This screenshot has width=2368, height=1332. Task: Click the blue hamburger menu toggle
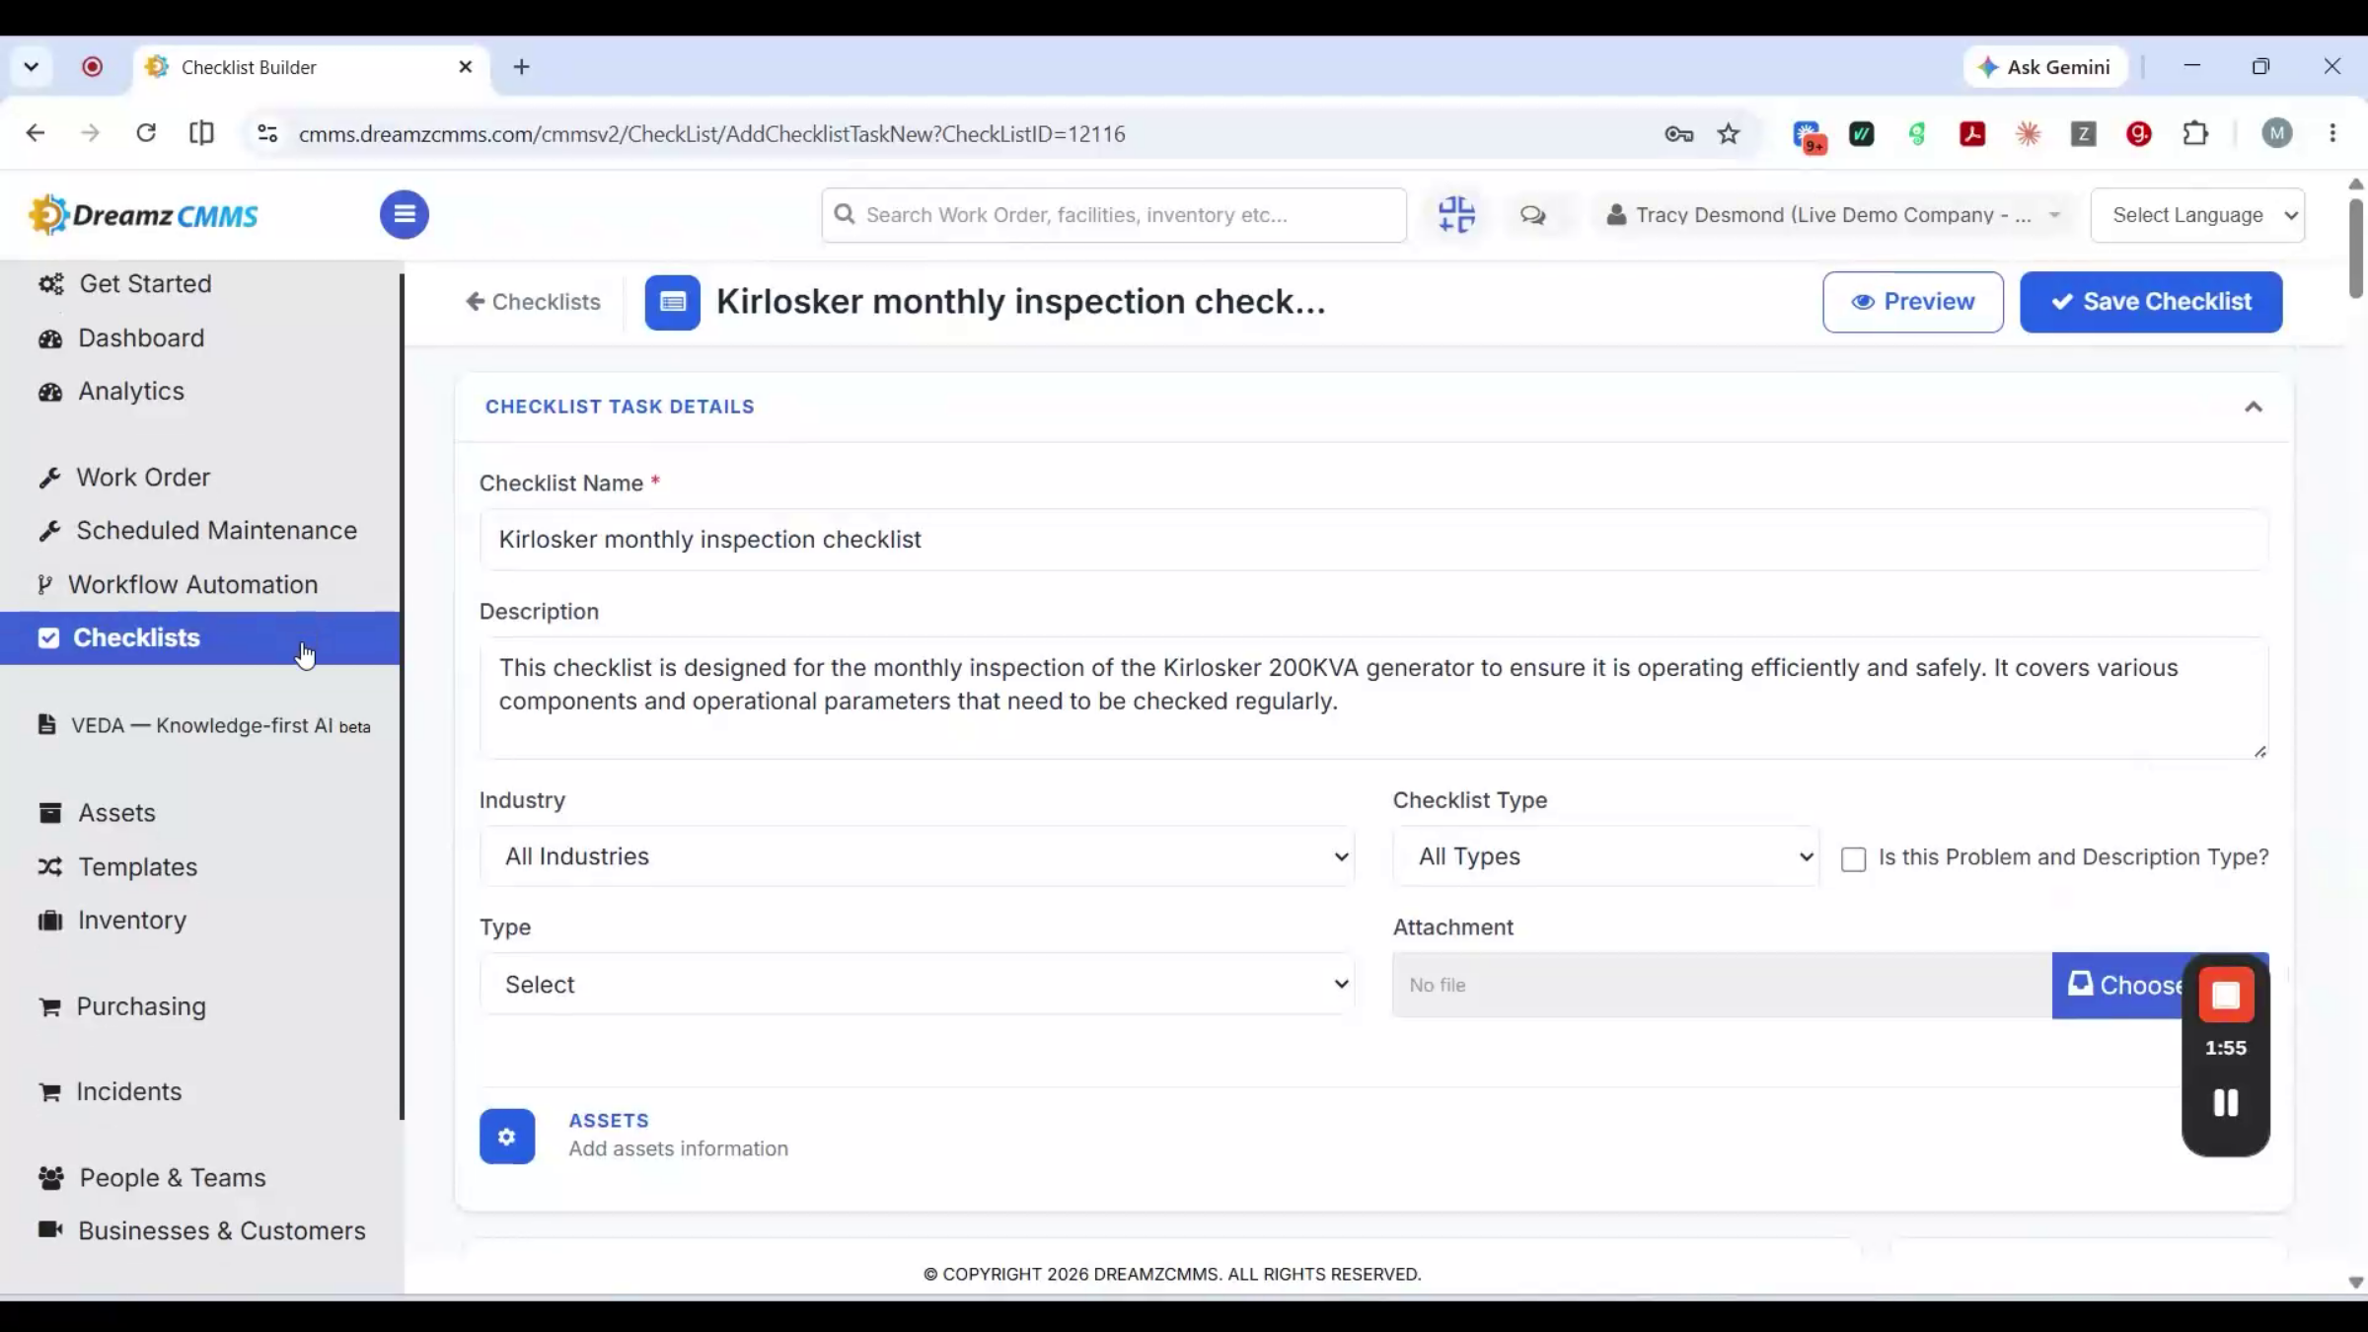click(x=404, y=214)
